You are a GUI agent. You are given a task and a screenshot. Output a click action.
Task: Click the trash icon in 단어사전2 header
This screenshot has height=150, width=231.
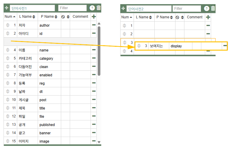click(213, 9)
